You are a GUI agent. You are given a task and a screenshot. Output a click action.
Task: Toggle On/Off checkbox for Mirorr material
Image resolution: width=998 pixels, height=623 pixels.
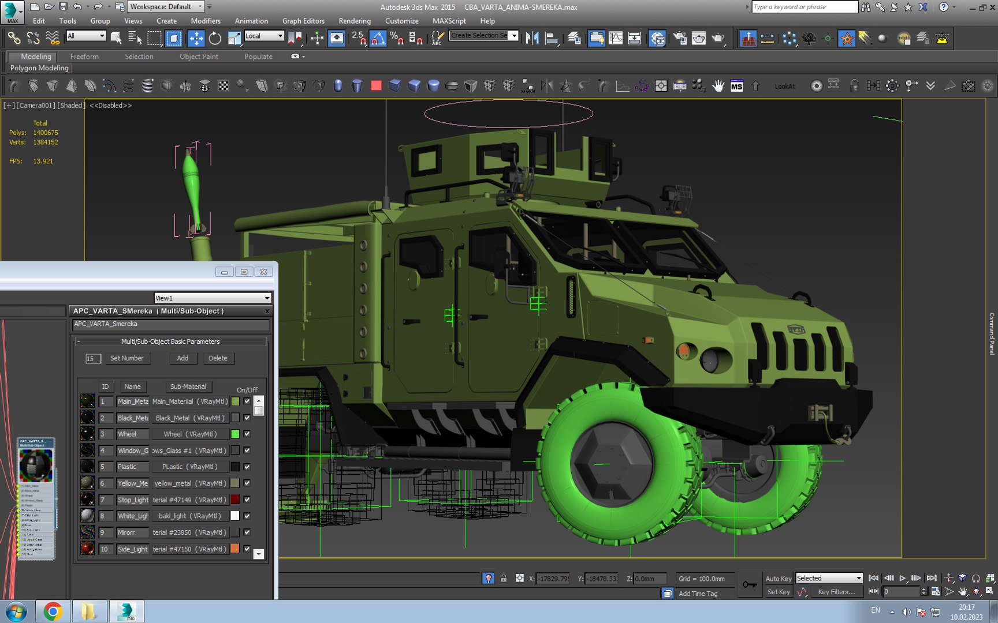click(247, 532)
